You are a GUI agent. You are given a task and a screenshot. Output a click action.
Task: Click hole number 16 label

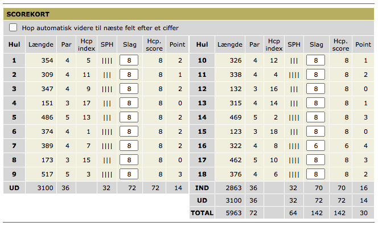click(x=202, y=146)
